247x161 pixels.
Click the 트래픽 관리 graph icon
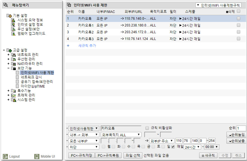(14, 95)
